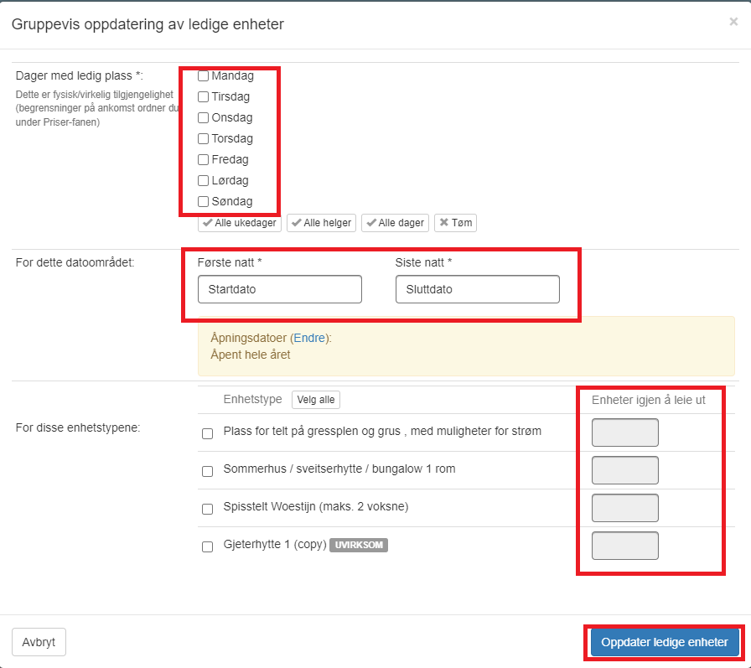
Task: Click units field for 'Plass for telt' row
Action: click(x=625, y=432)
